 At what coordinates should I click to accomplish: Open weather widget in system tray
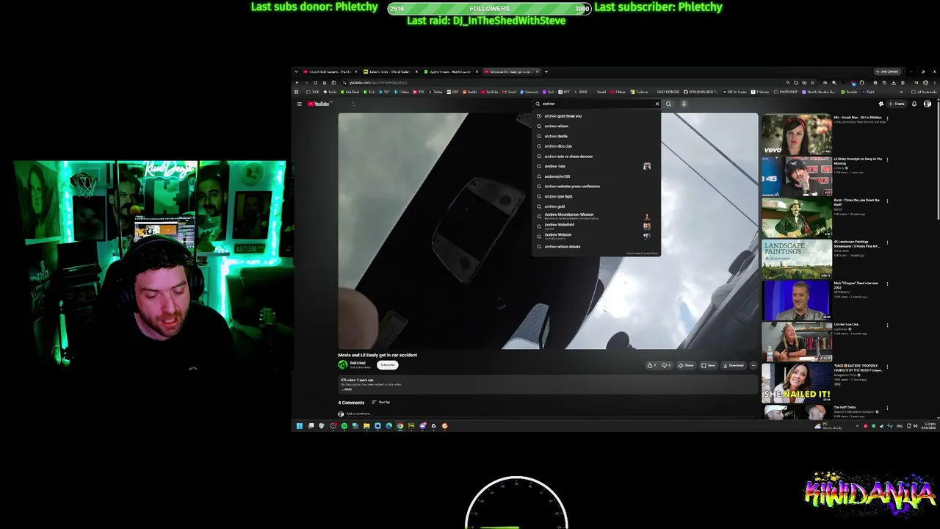pyautogui.click(x=828, y=426)
